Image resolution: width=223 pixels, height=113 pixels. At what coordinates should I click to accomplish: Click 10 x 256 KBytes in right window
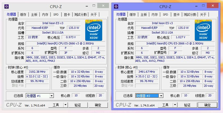click(190, 81)
